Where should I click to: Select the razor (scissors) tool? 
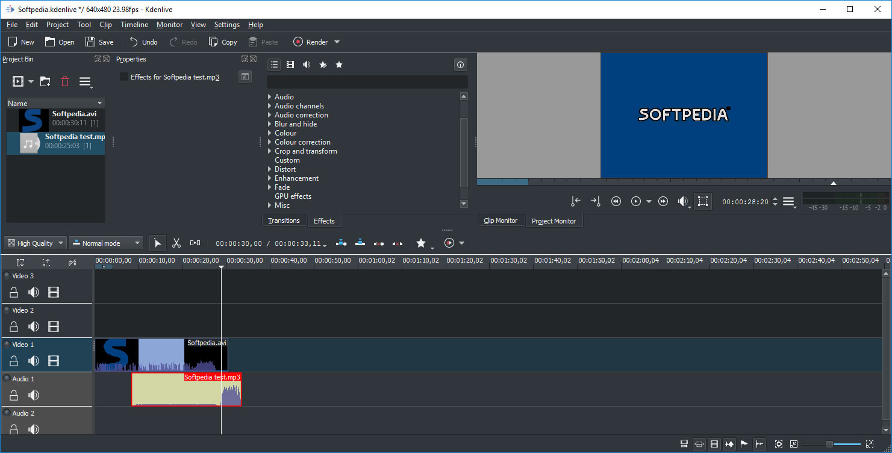(x=176, y=243)
